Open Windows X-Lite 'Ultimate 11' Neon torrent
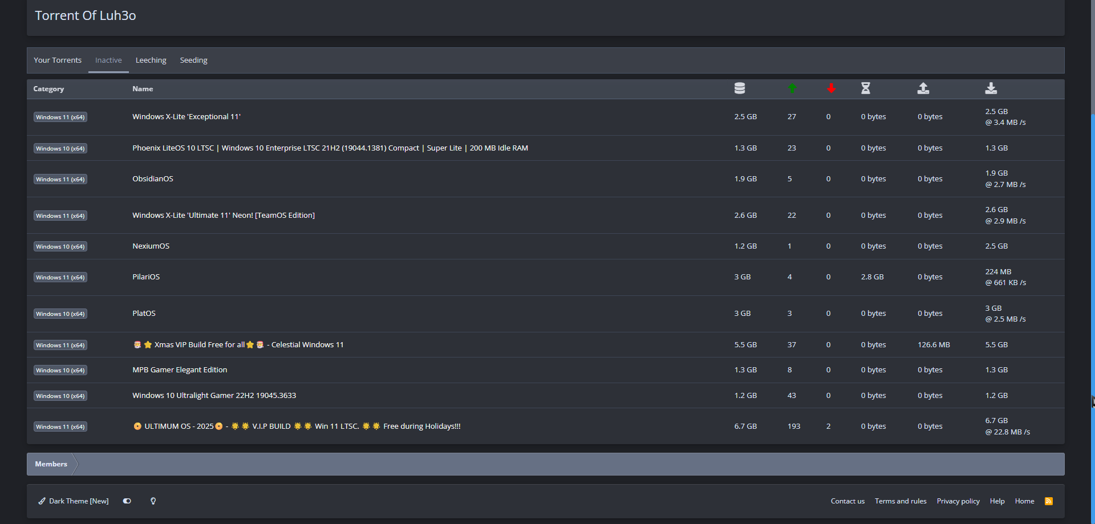Viewport: 1095px width, 524px height. [224, 216]
